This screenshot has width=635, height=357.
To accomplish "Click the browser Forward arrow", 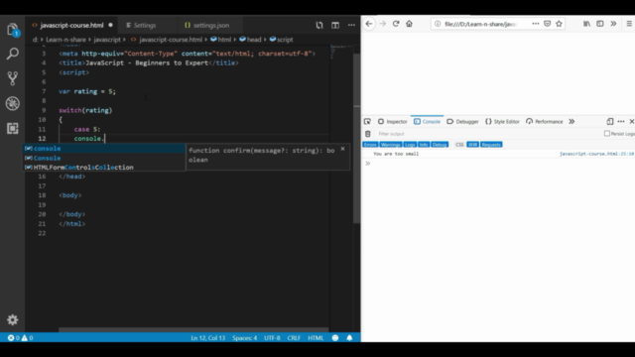I will (382, 24).
